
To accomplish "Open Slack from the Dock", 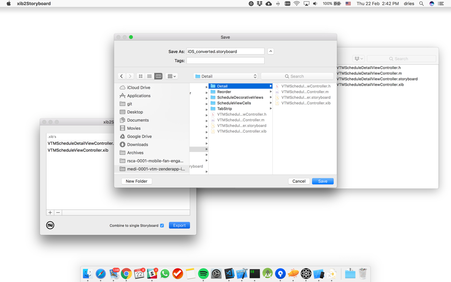I will click(152, 273).
